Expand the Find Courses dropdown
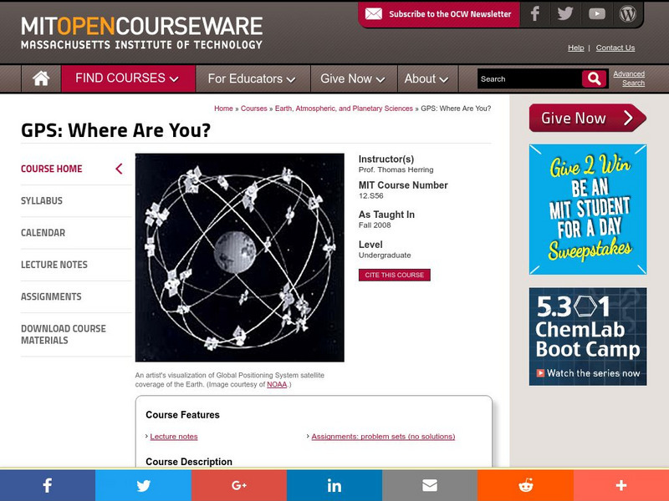This screenshot has width=669, height=501. [x=128, y=78]
